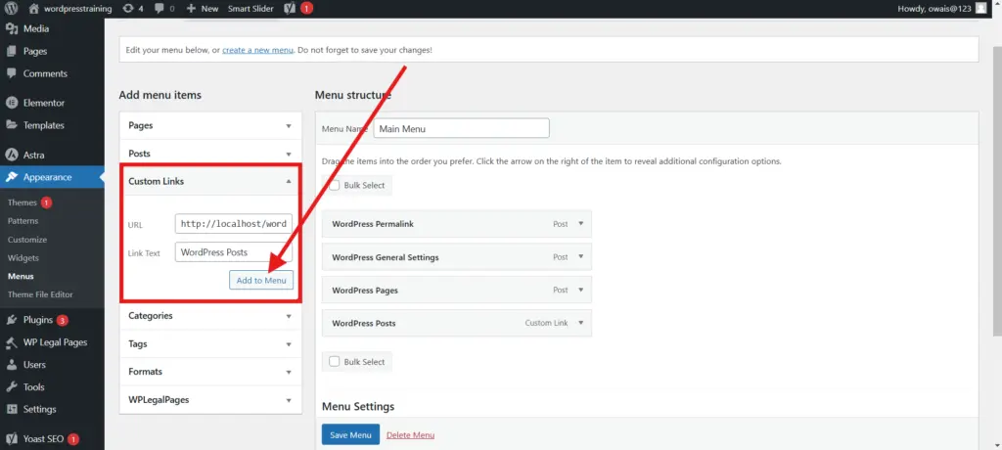Expand the WordPress General Settings item arrow
Screen dimensions: 1002x450
[581, 257]
